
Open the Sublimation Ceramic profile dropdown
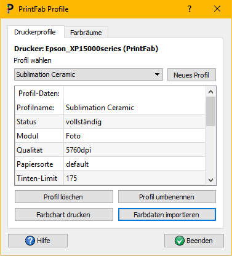(89, 74)
